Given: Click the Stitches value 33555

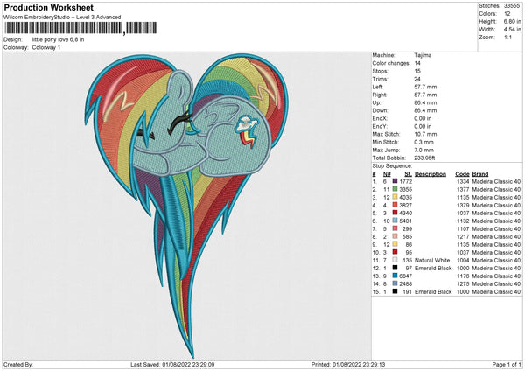Looking at the screenshot, I should tap(513, 5).
